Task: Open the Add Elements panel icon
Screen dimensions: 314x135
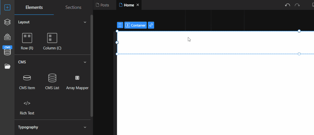Action: pyautogui.click(x=7, y=7)
